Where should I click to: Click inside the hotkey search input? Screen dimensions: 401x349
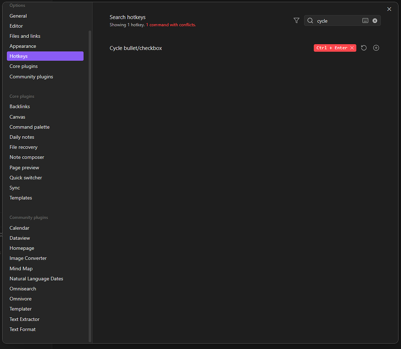(337, 21)
